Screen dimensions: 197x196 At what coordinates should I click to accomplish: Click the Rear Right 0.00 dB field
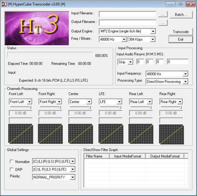pyautogui.click(x=171, y=113)
